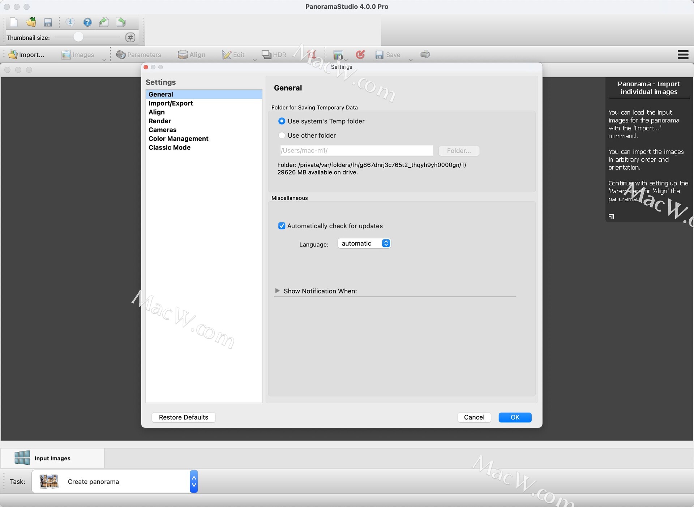Screen dimensions: 694x507
Task: Click the hash grid button beside thumbnail slider
Action: [x=130, y=37]
